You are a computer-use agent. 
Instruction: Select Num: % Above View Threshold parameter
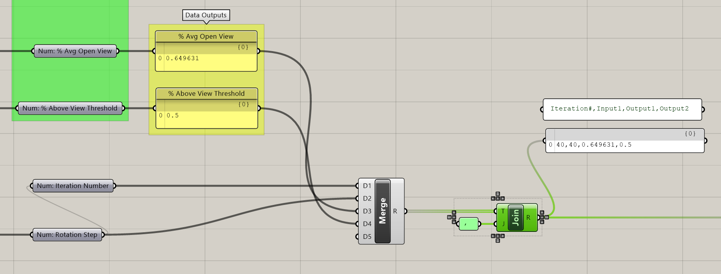click(x=70, y=108)
